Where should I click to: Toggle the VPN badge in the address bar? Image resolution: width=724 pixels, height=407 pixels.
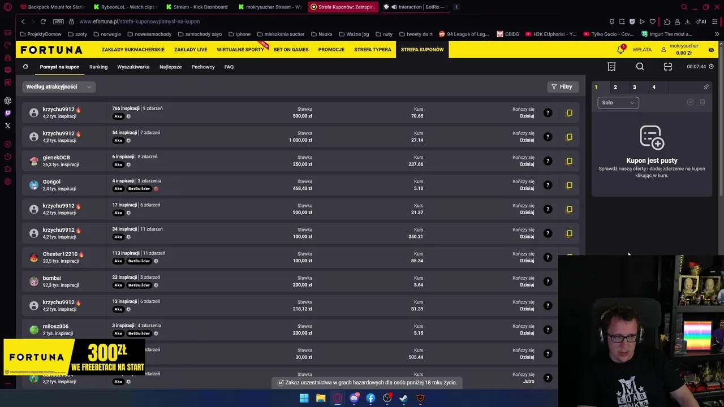58,21
